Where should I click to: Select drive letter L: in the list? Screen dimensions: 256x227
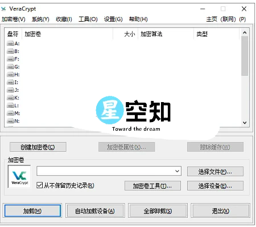pos(13,106)
